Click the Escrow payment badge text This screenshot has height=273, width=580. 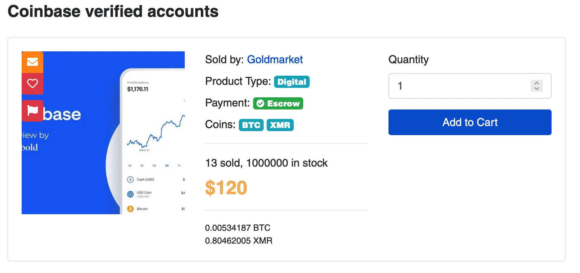[283, 103]
